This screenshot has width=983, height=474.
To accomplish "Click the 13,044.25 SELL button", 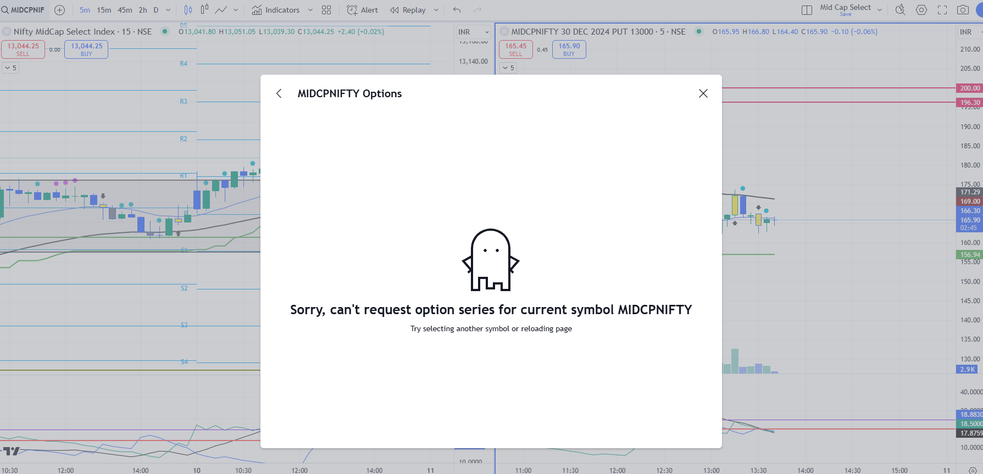I will tap(23, 49).
